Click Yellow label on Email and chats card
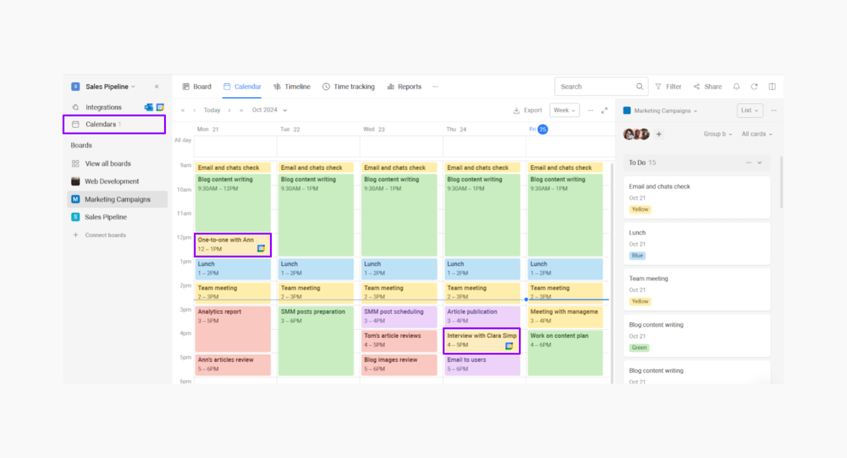Screen dimensions: 847x458 click(640, 209)
